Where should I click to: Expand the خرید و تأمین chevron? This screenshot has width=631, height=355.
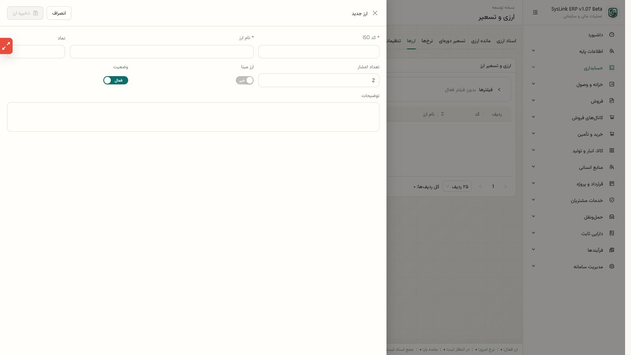coord(533,134)
